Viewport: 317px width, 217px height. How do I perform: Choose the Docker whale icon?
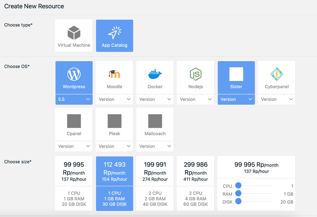coord(155,74)
